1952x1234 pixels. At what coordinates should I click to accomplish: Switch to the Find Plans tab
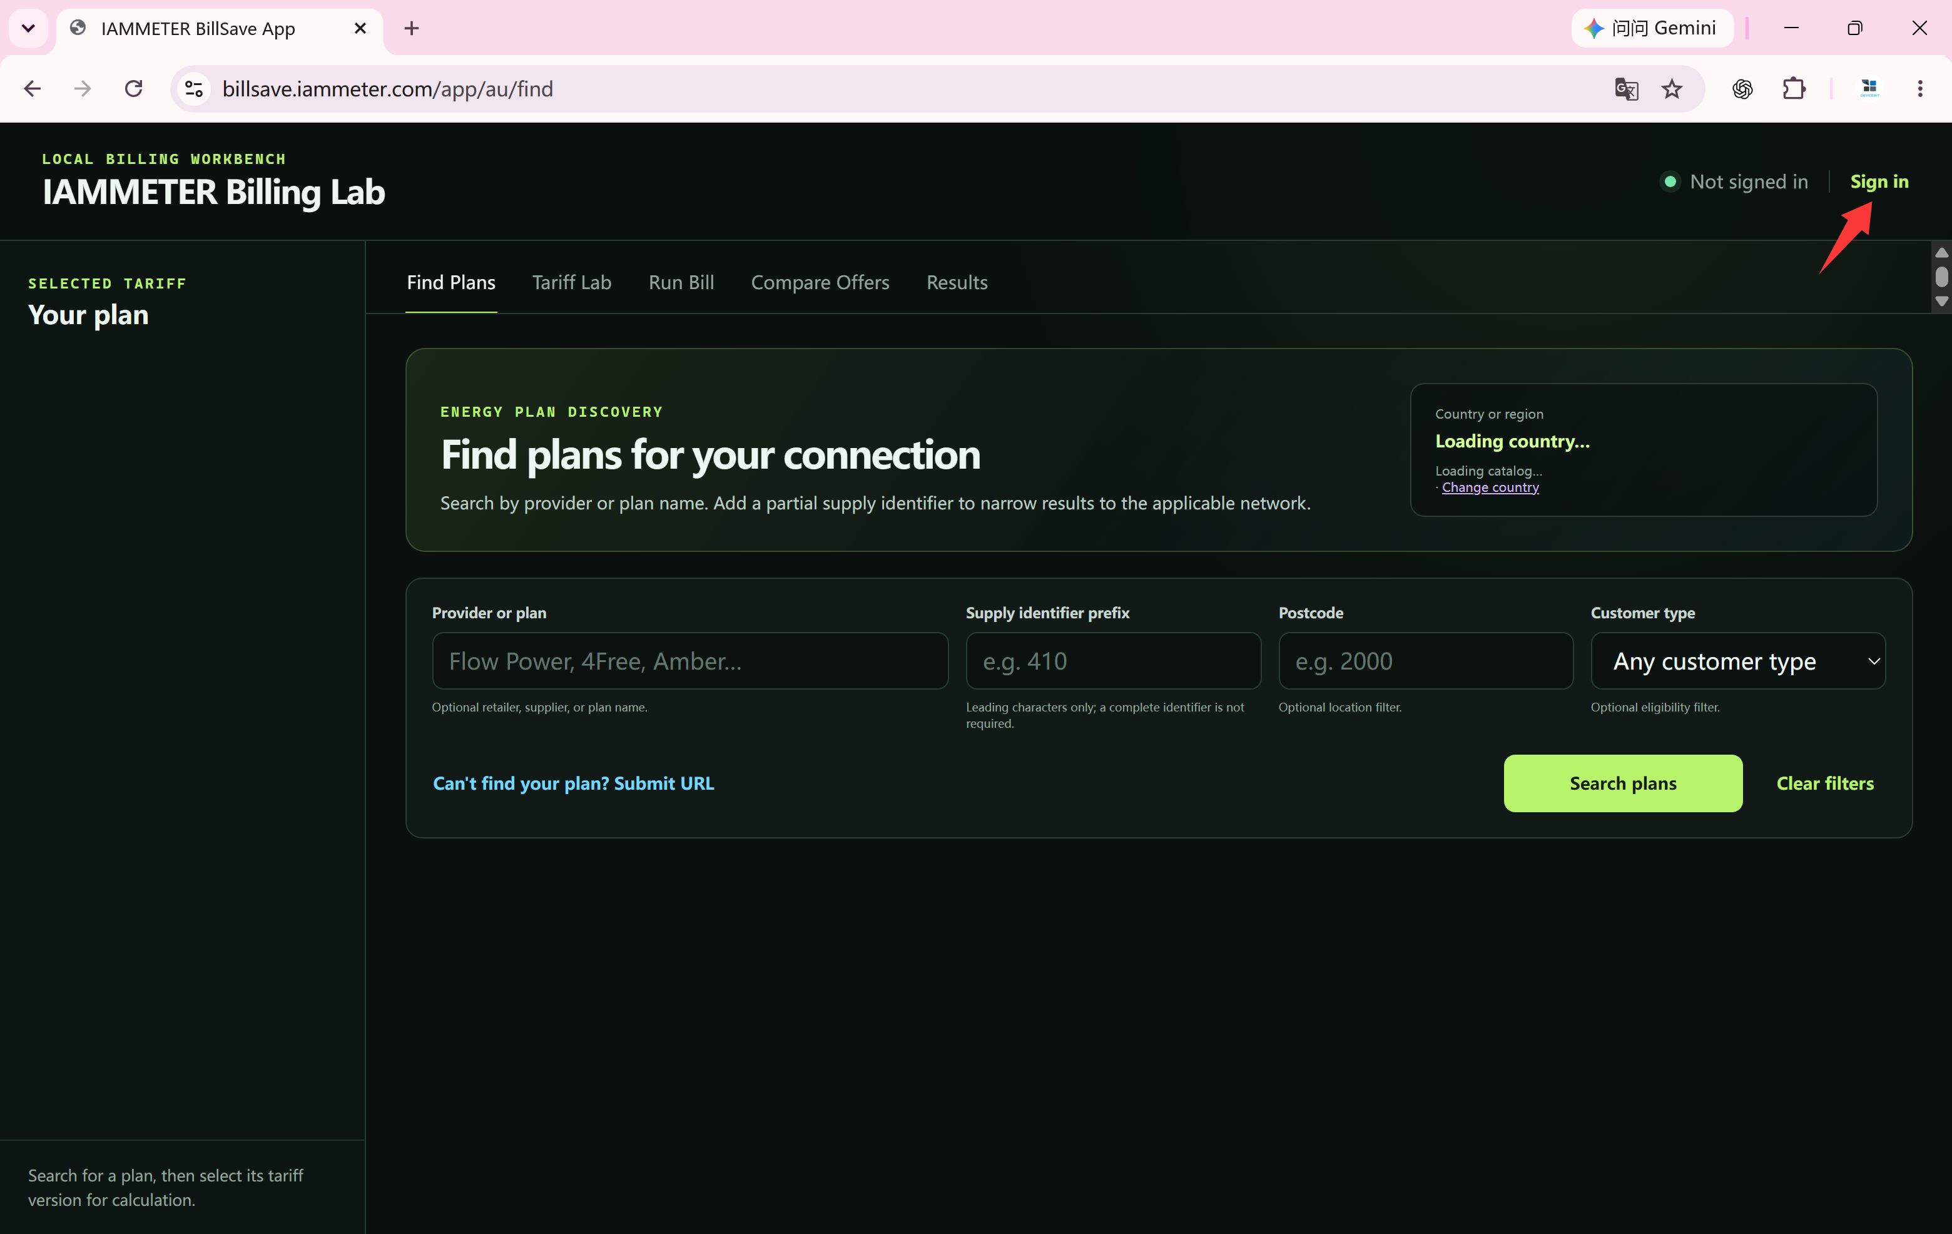point(450,282)
